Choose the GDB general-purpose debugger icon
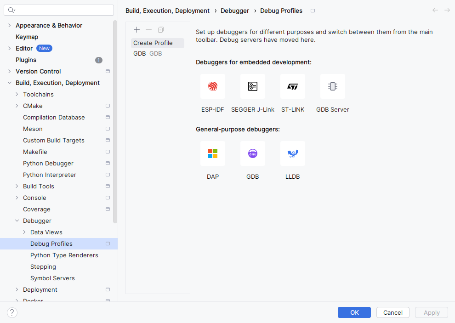 click(x=253, y=153)
